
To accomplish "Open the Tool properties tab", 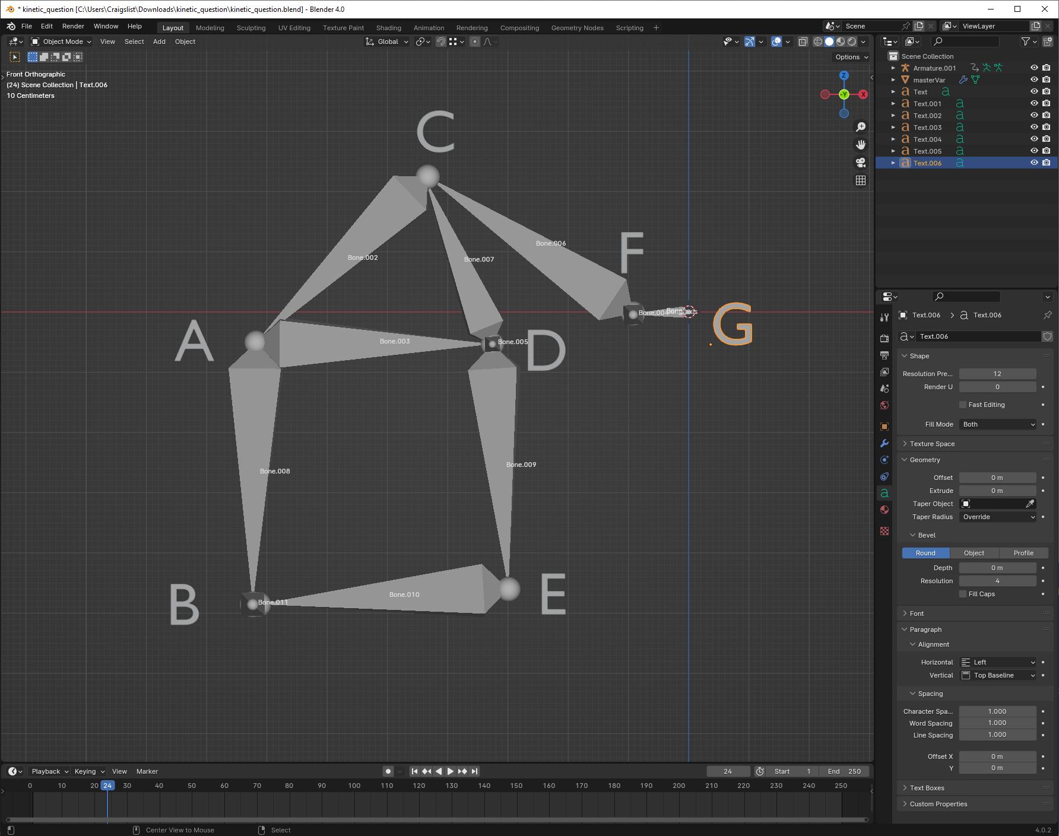I will [884, 317].
